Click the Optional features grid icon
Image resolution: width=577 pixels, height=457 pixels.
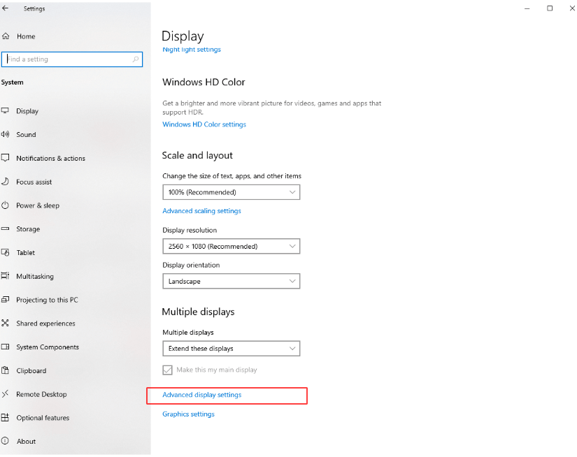click(x=5, y=418)
